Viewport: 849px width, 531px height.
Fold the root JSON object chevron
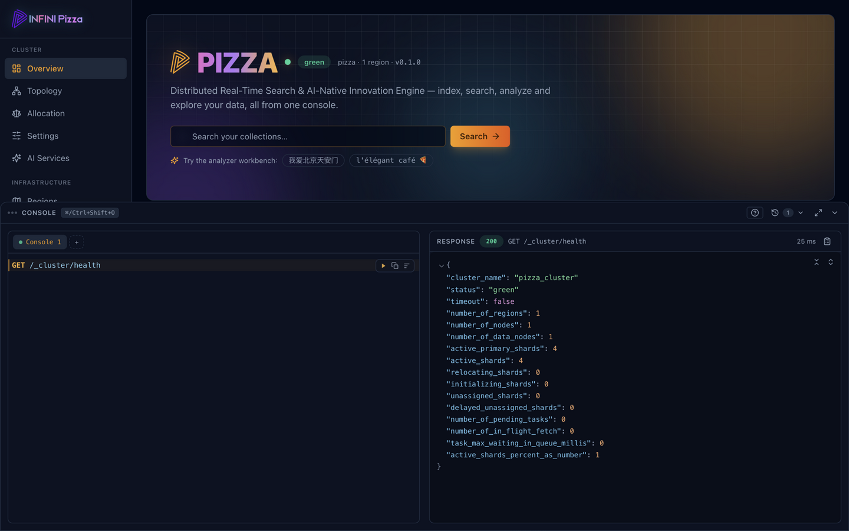[441, 265]
